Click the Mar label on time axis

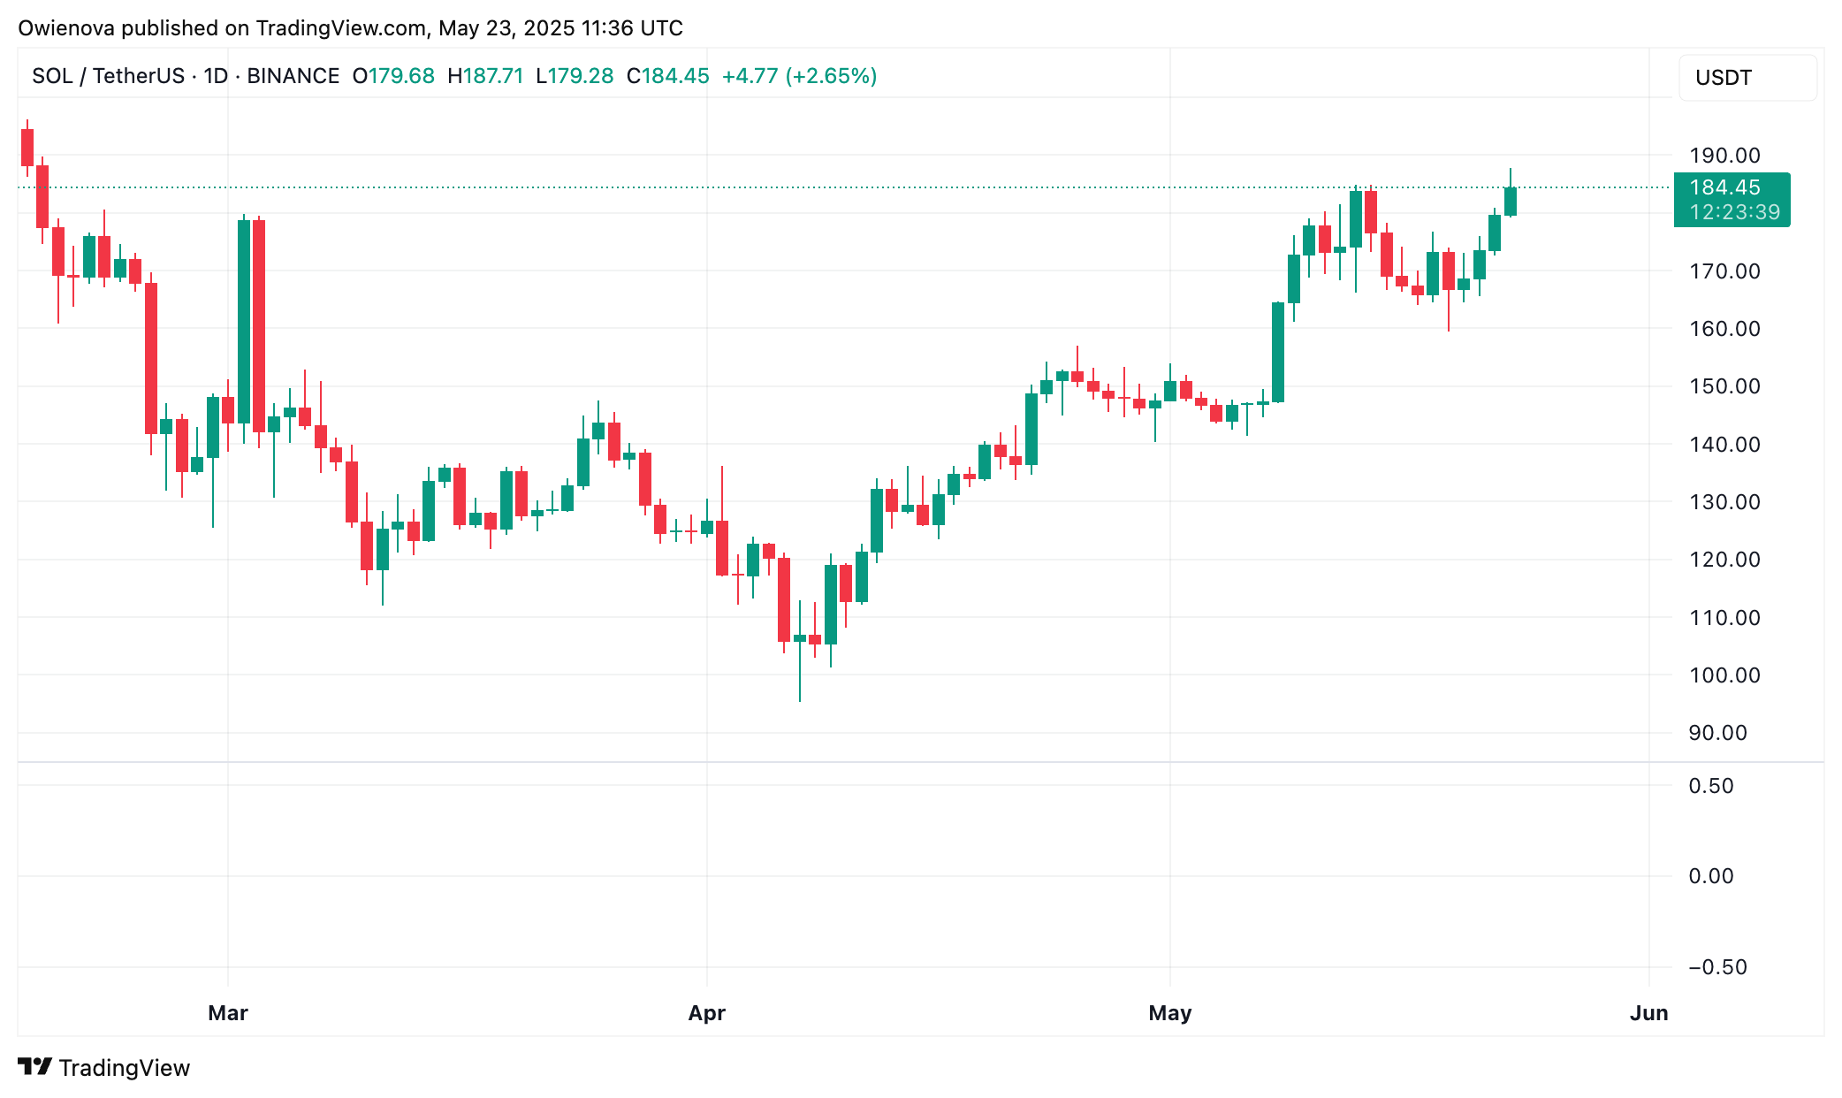pos(228,1013)
